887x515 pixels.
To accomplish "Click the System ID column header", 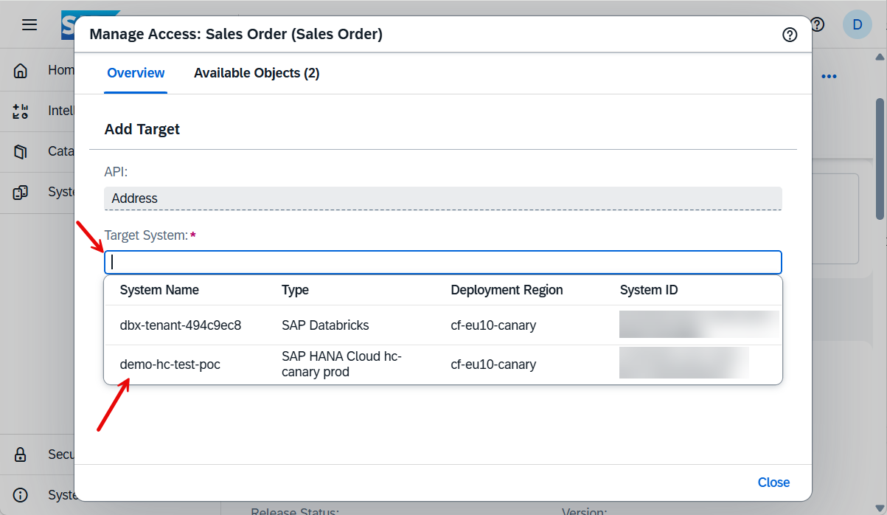I will coord(649,290).
